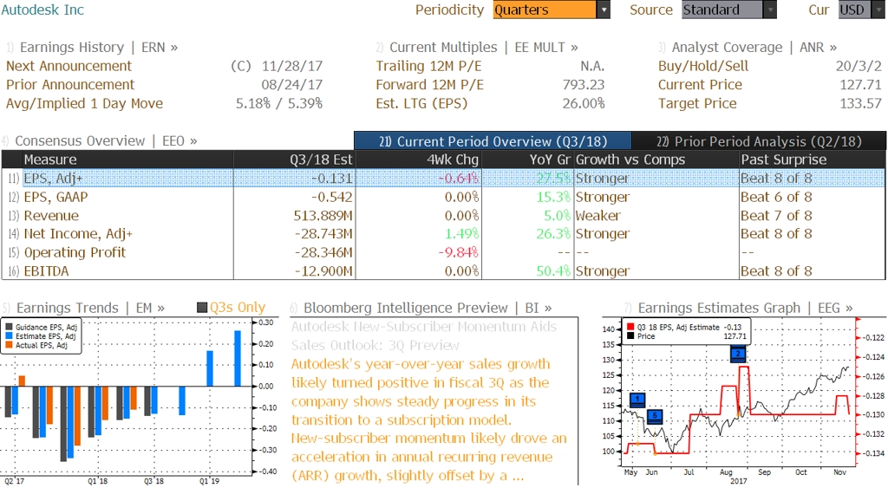Select the Net Income, Adj+ row

(443, 234)
